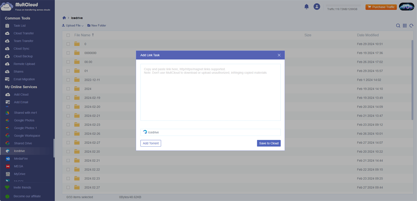Click the Cloud Sync icon
This screenshot has width=417, height=201.
pos(7,48)
